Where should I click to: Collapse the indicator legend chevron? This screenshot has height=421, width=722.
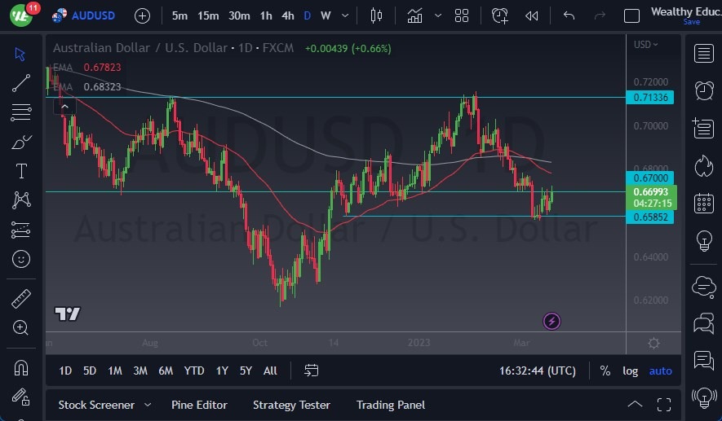(64, 105)
